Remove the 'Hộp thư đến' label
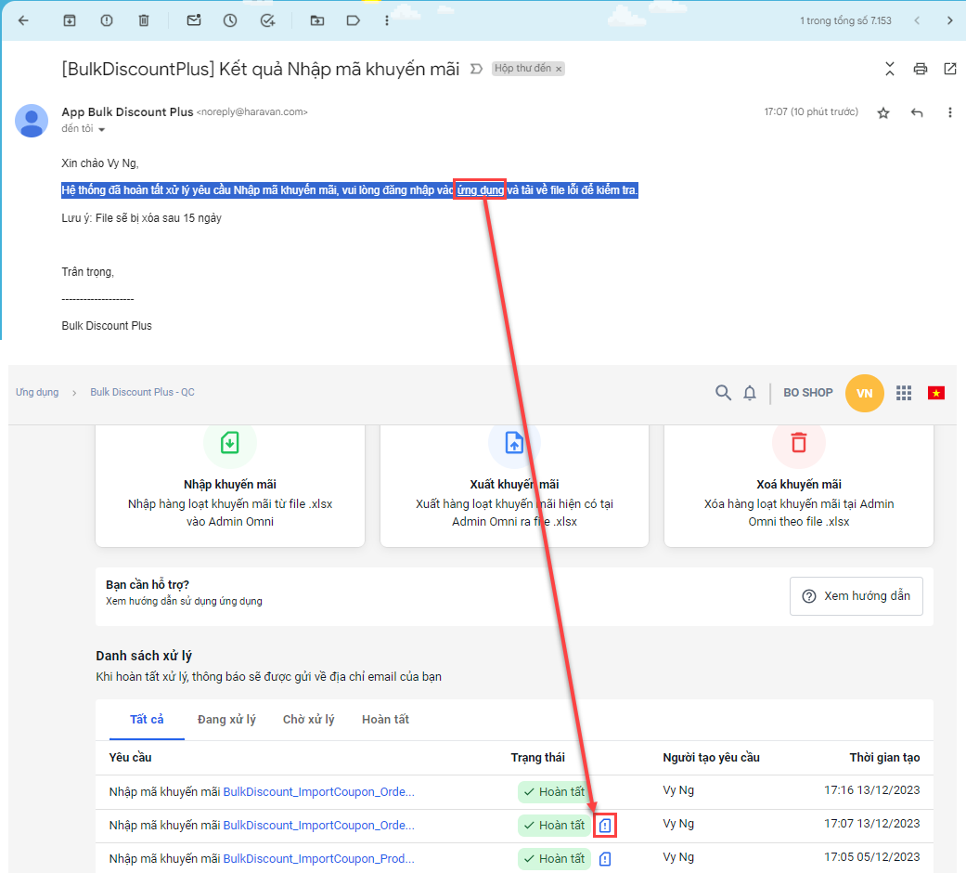Image resolution: width=966 pixels, height=873 pixels. point(560,69)
